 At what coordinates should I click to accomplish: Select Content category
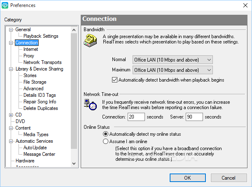23,128
